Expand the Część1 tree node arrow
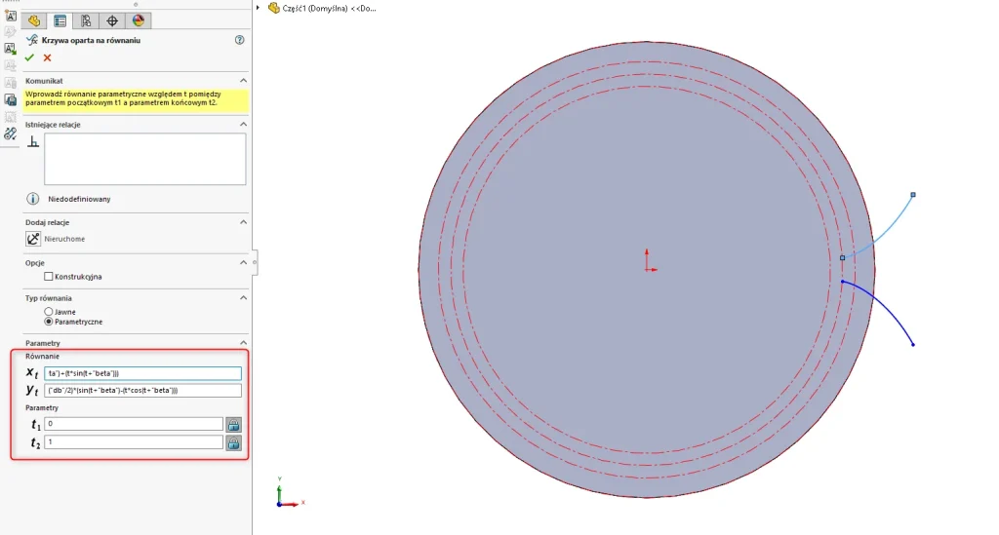Screen dimensions: 999x535 pyautogui.click(x=258, y=8)
